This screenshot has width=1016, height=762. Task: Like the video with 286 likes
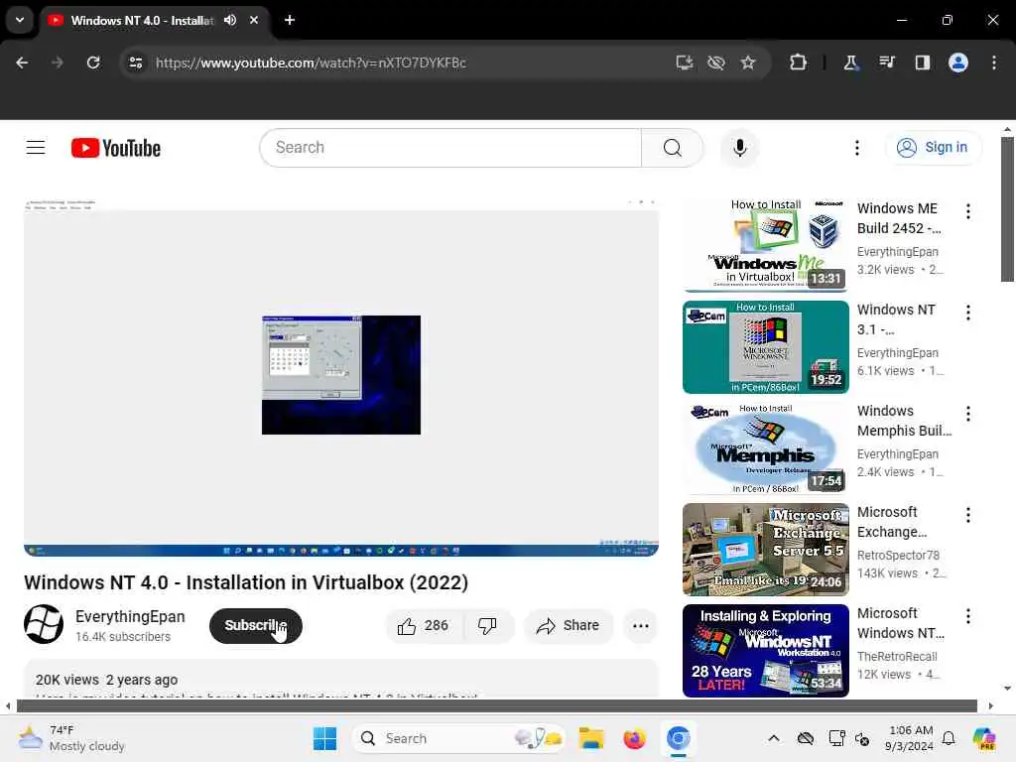coord(424,626)
